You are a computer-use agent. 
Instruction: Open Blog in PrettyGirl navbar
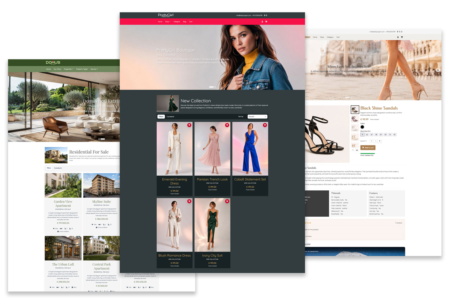pyautogui.click(x=184, y=22)
